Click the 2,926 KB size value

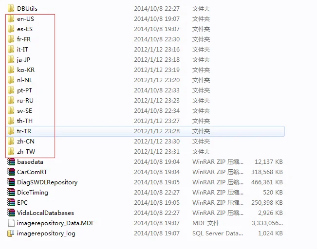tap(271, 213)
